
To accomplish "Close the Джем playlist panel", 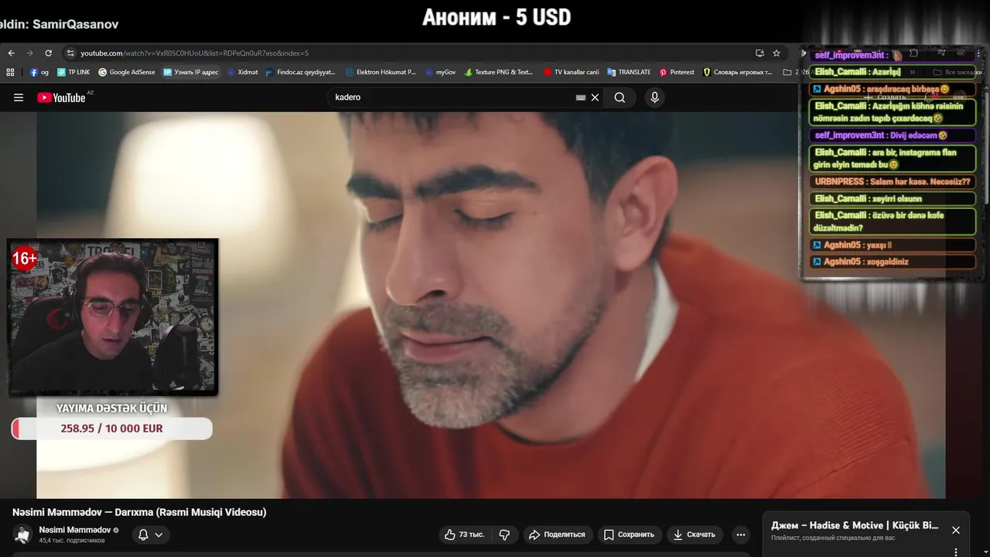I will coord(956,530).
